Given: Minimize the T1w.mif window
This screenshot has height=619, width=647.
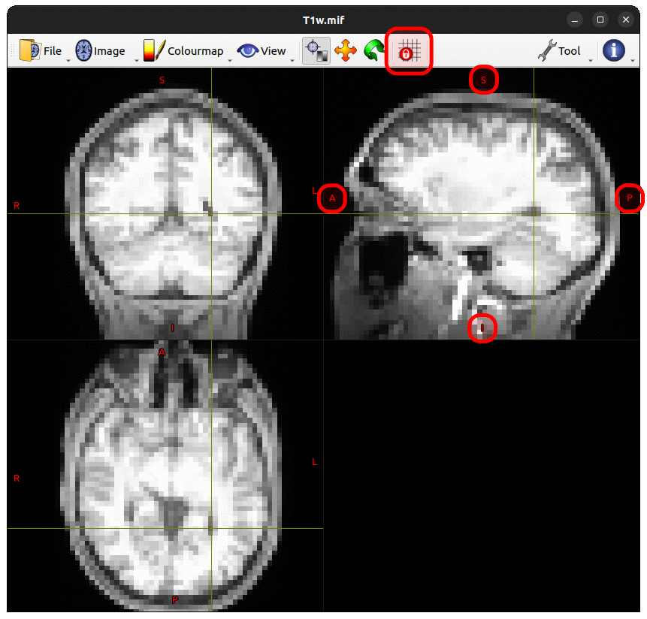Looking at the screenshot, I should [574, 20].
